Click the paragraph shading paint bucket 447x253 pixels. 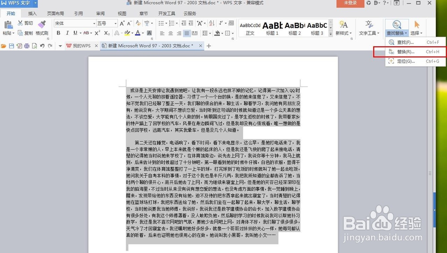click(x=217, y=33)
